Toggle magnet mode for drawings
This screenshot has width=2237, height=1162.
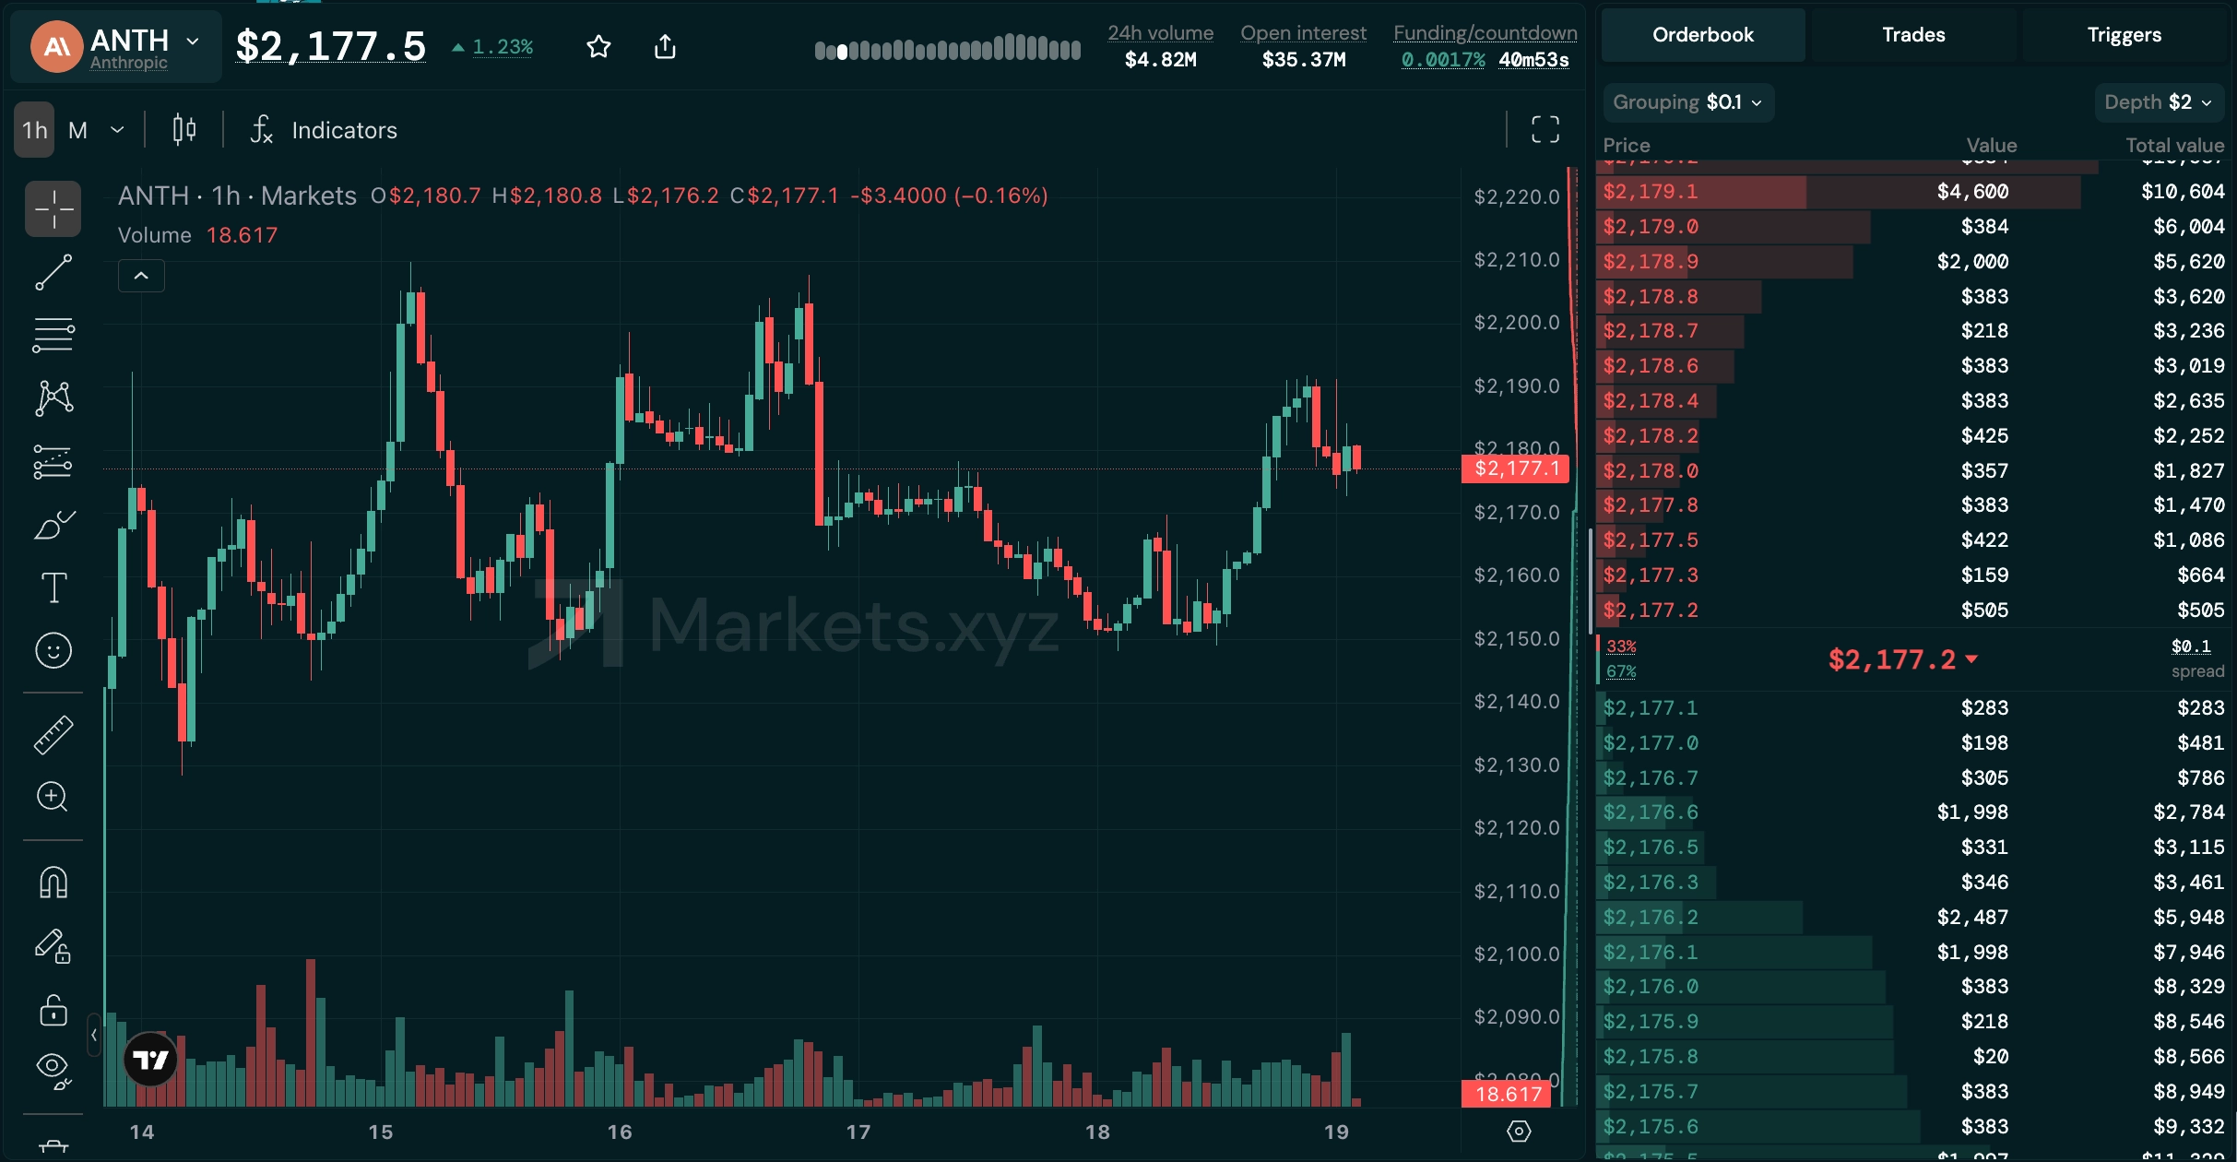coord(53,883)
